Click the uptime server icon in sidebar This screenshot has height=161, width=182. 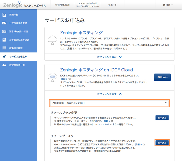coord(4,48)
